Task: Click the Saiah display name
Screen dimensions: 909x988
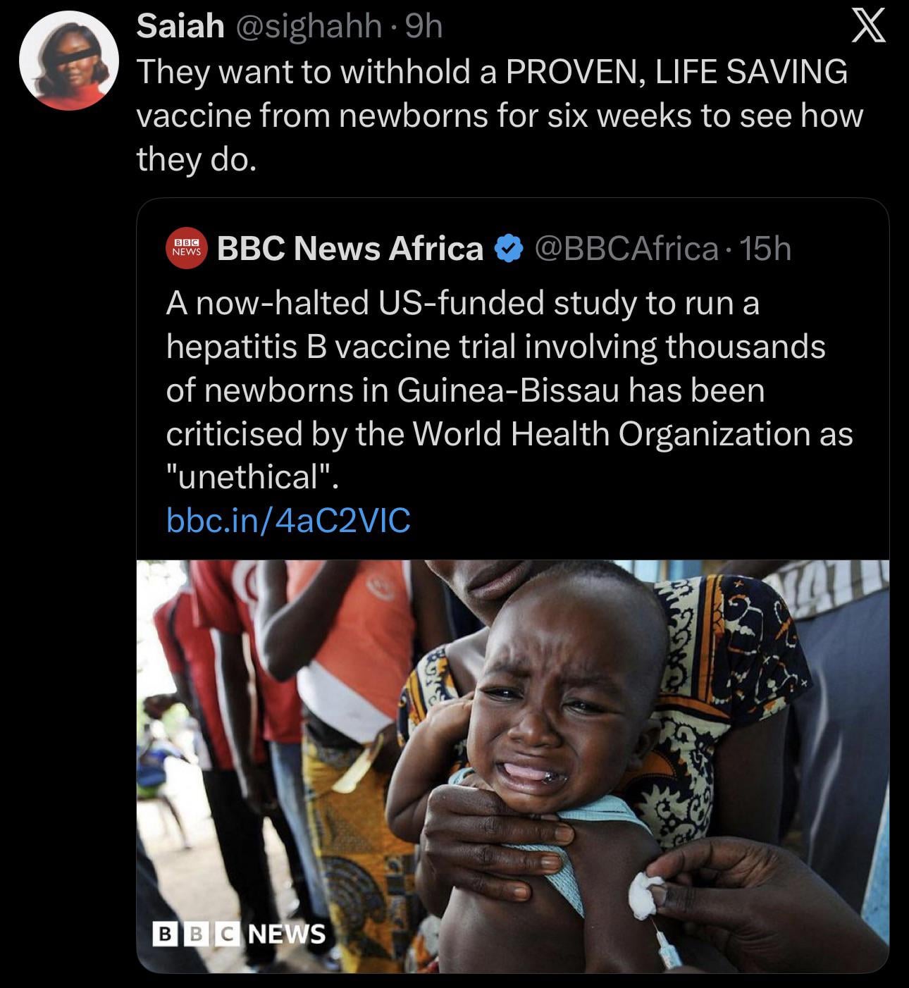Action: coord(180,27)
